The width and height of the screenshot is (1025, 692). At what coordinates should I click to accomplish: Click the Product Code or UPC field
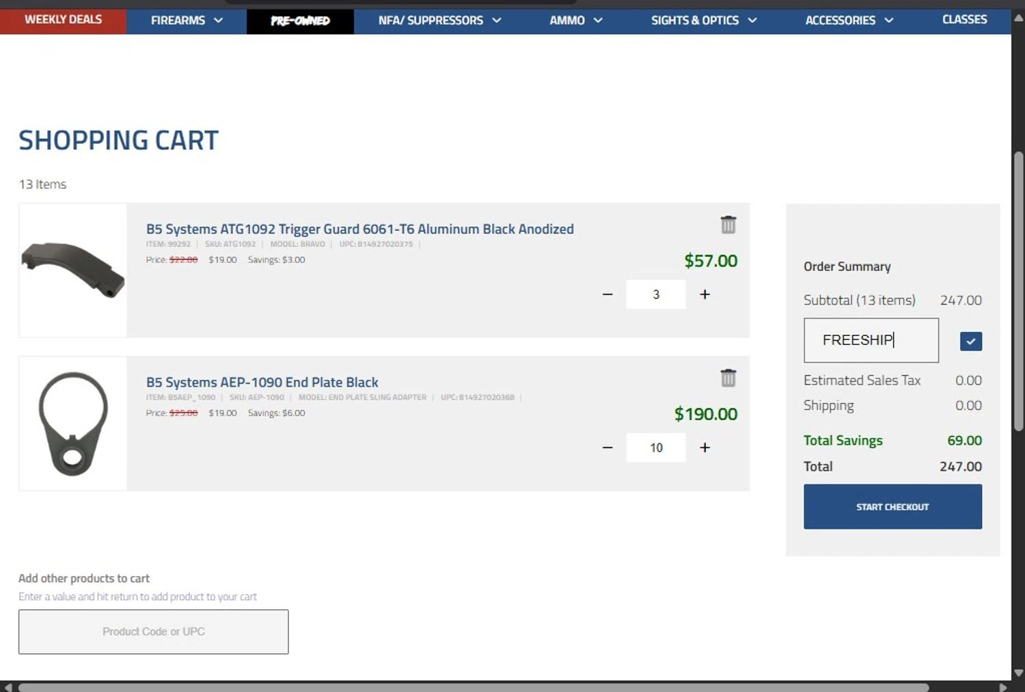click(x=153, y=632)
